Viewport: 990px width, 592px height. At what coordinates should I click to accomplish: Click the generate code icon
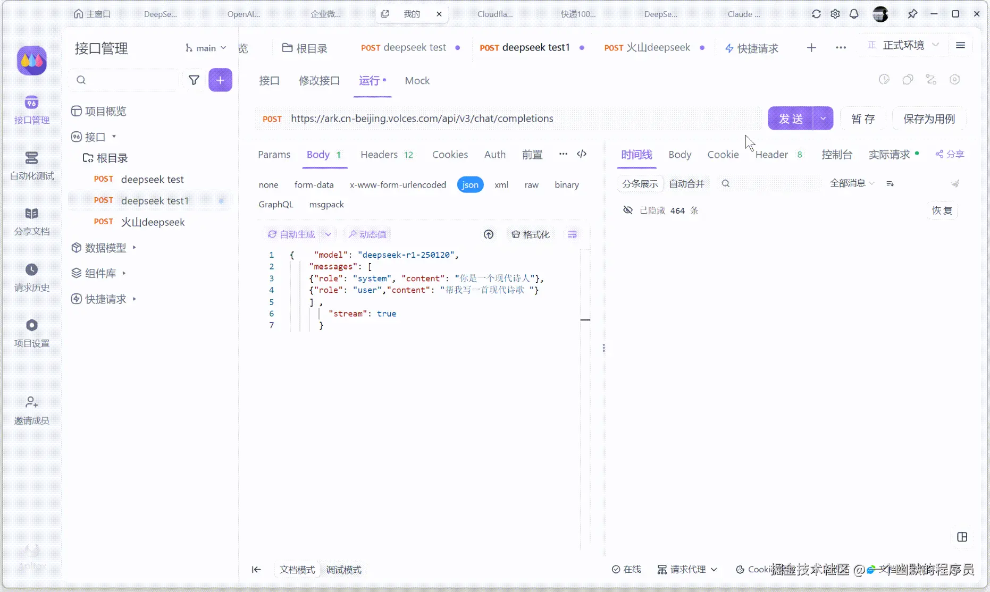click(x=582, y=154)
